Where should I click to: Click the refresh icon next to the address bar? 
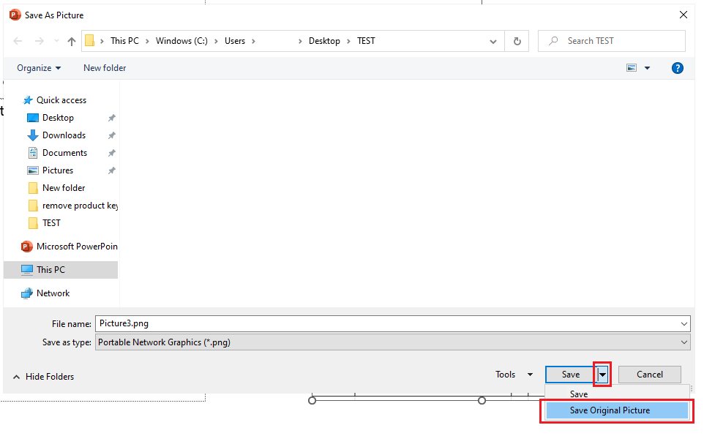tap(517, 41)
